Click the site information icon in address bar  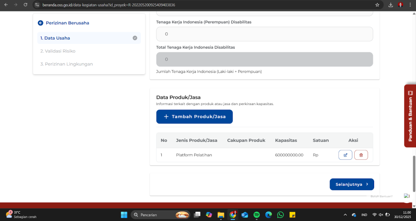coord(37,5)
